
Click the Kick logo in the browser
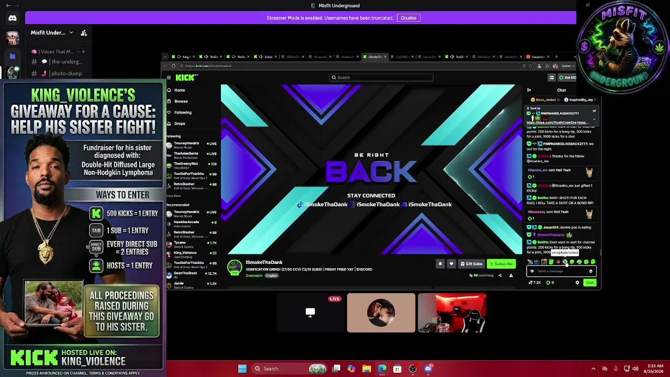[186, 77]
